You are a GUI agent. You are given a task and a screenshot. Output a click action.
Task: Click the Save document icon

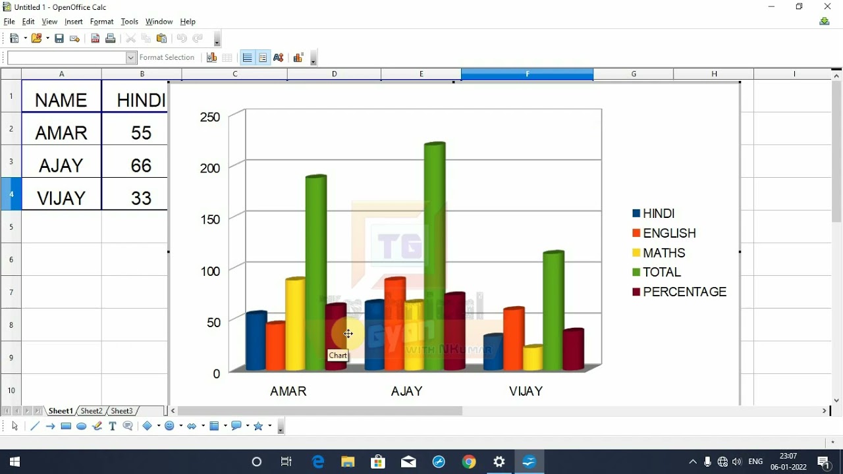(59, 39)
